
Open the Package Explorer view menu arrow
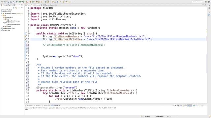[22, 8]
